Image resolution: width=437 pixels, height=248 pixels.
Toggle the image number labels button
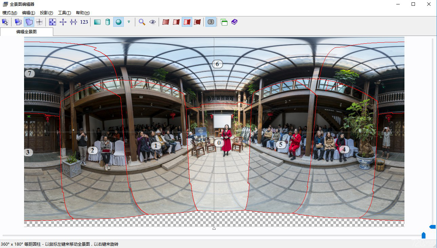(211, 22)
